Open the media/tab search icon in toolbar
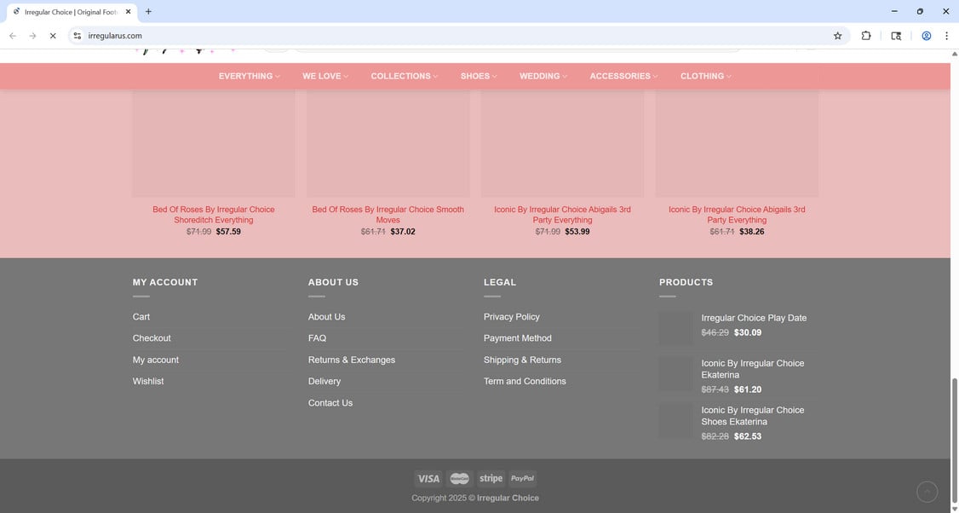Screen dimensions: 959x513 pos(896,36)
